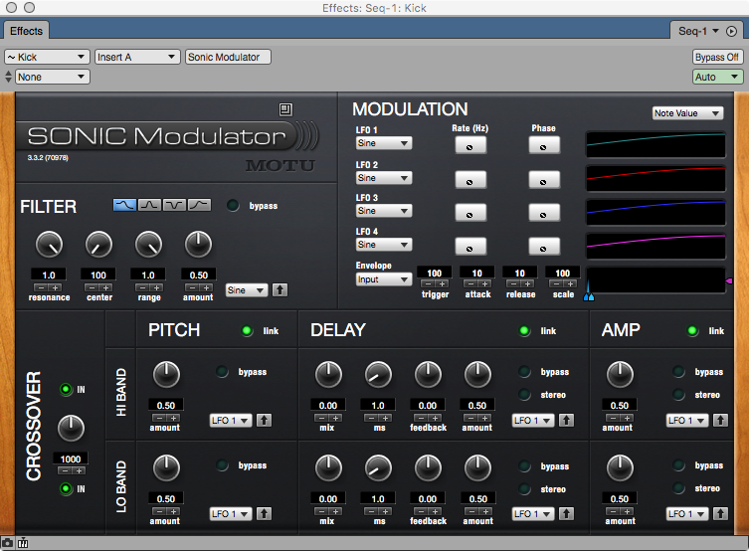The width and height of the screenshot is (749, 551).
Task: Click the Sonic Modulator plugin name button
Action: click(229, 57)
